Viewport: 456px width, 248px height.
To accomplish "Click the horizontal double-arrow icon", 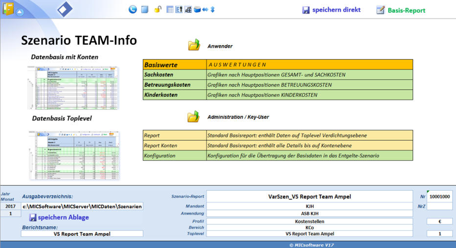I will 205,9.
